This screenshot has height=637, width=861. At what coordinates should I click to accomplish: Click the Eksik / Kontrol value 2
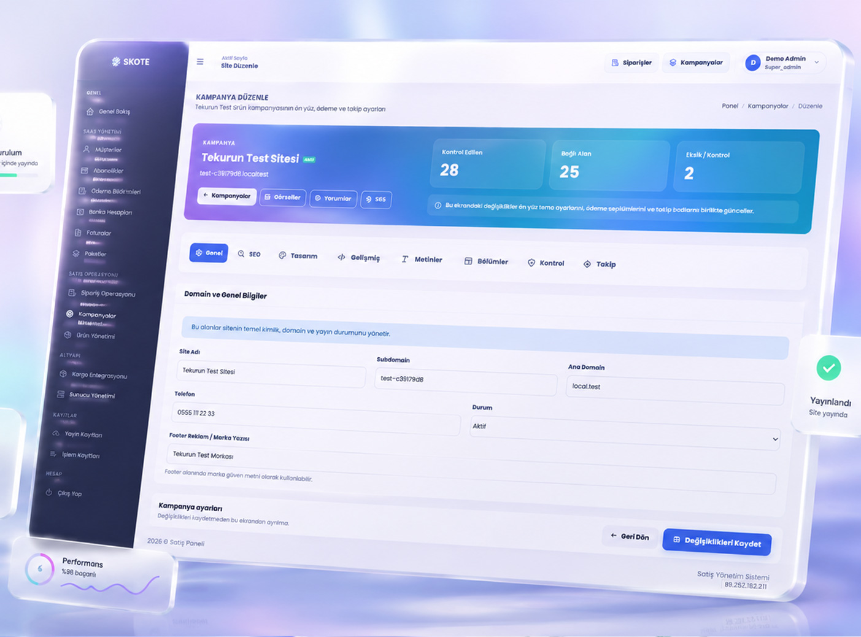pos(689,174)
